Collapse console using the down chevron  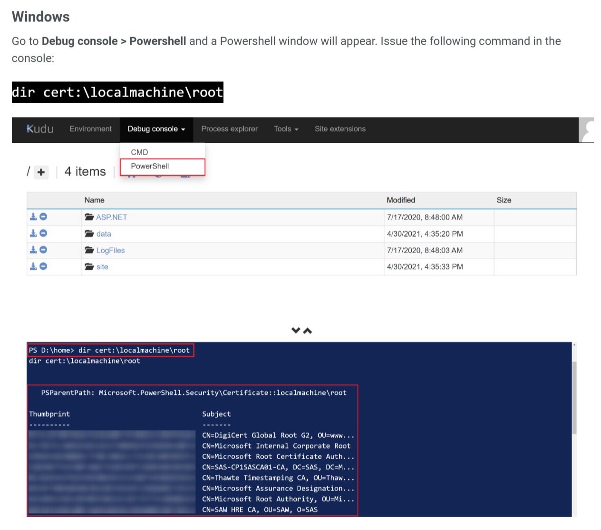click(296, 331)
